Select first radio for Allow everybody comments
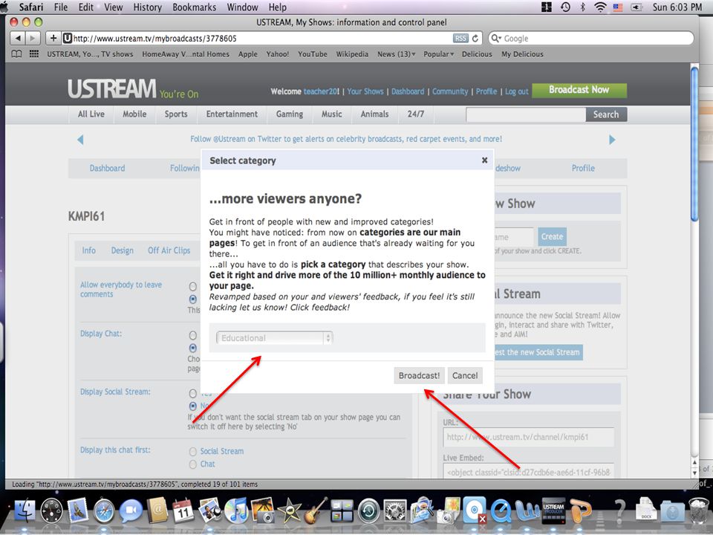 point(193,286)
